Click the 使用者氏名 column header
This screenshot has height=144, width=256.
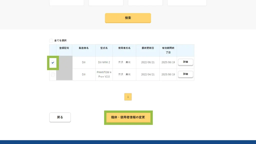pyautogui.click(x=124, y=48)
